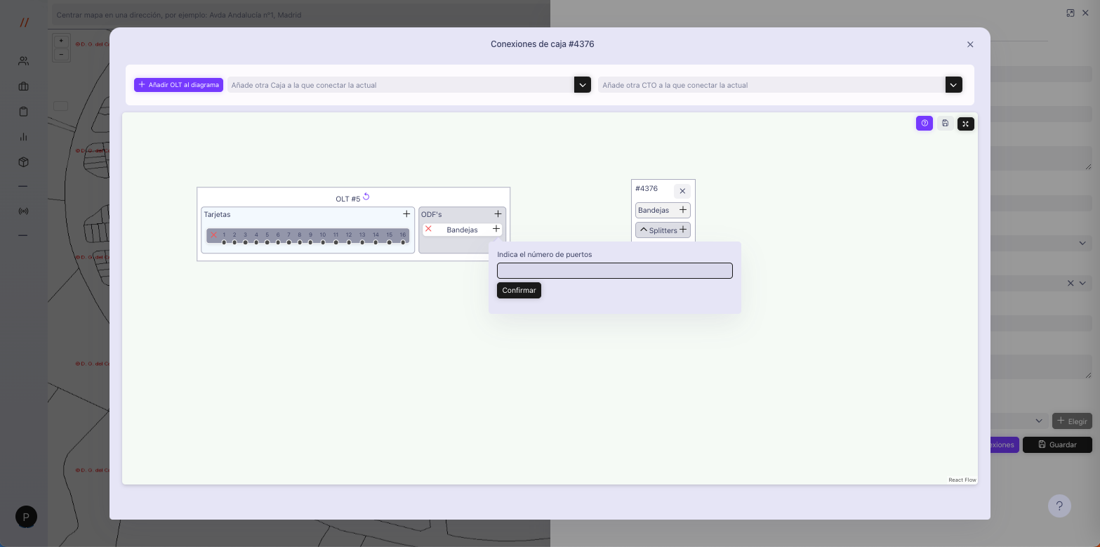
Task: Close the Conexiones de caja #4376 dialog
Action: (x=970, y=44)
